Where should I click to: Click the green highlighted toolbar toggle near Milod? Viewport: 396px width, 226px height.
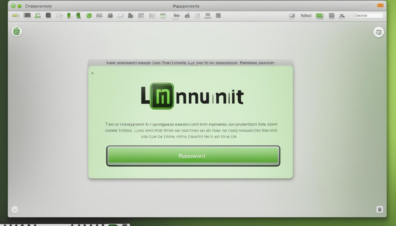[319, 15]
